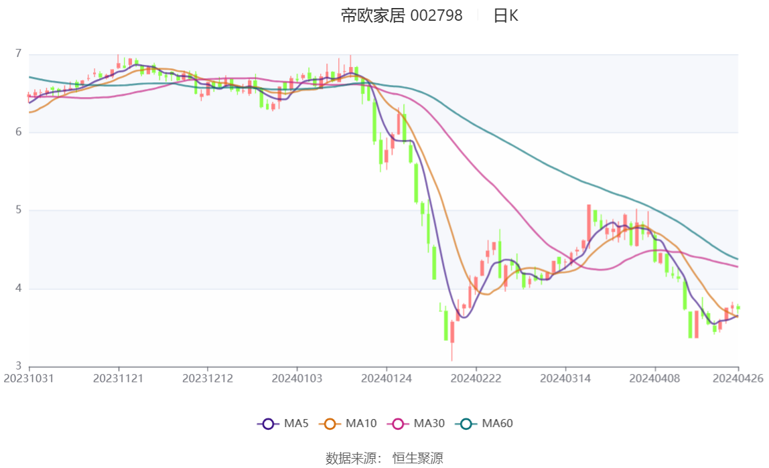This screenshot has width=769, height=468.
Task: Click the 20240314 x-axis date label
Action: click(565, 379)
